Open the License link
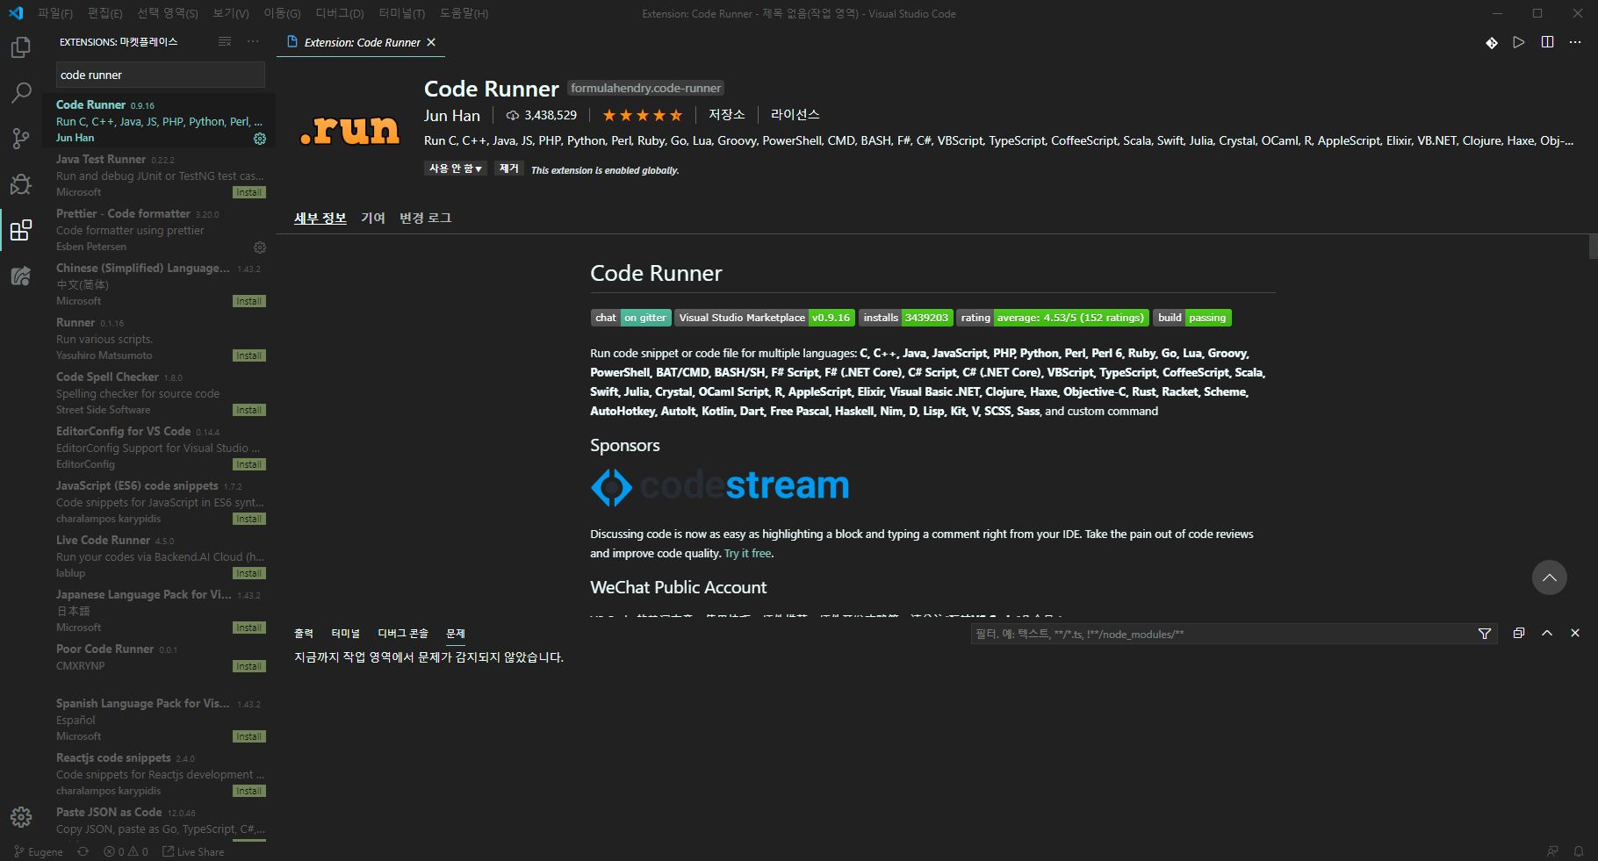The height and width of the screenshot is (861, 1598). 795,115
